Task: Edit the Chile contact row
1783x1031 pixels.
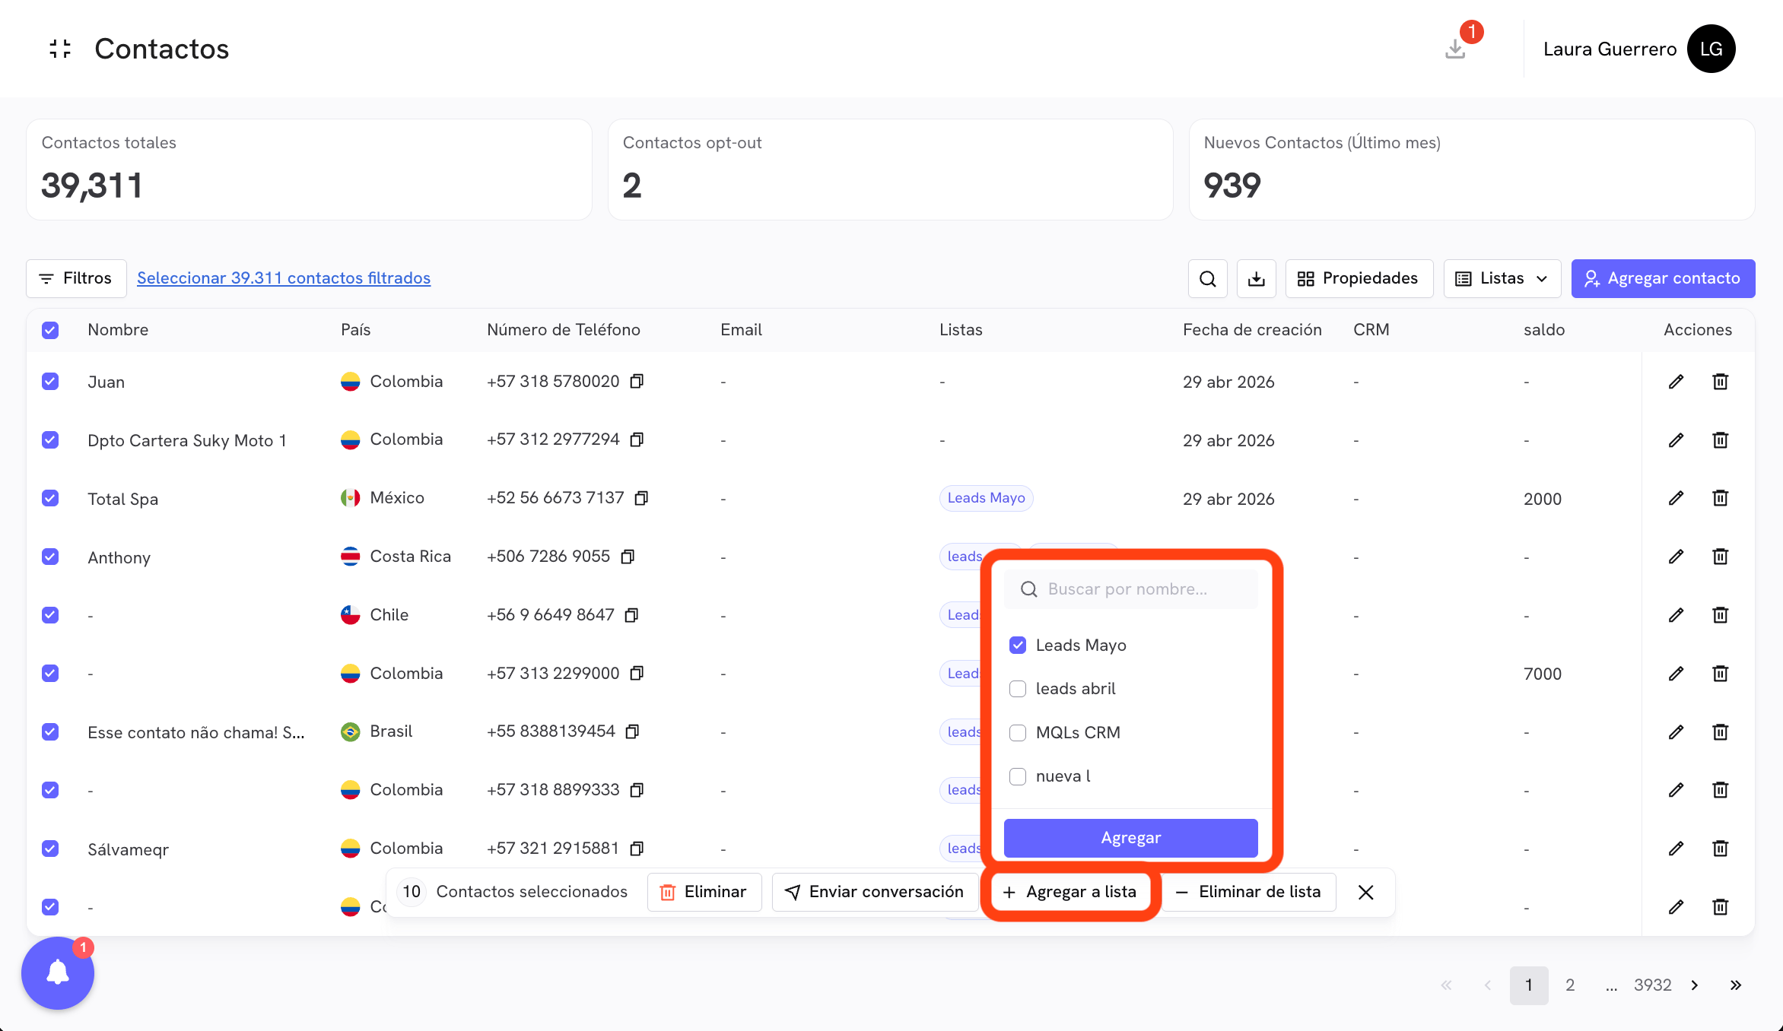Action: [1676, 615]
